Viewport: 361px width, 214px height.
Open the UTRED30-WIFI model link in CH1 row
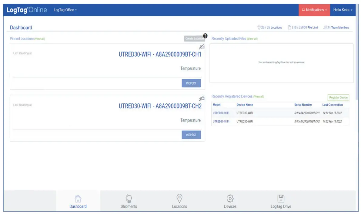coord(221,113)
